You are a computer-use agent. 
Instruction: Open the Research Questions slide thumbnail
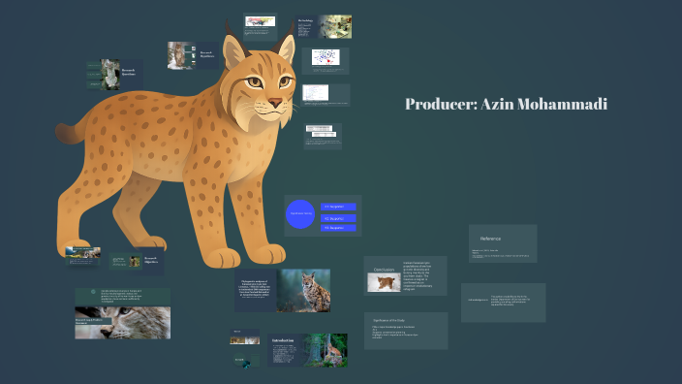pos(115,75)
